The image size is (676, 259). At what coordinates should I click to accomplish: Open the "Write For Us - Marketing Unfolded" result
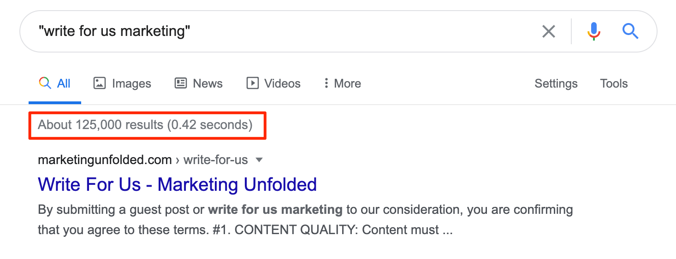click(x=177, y=184)
